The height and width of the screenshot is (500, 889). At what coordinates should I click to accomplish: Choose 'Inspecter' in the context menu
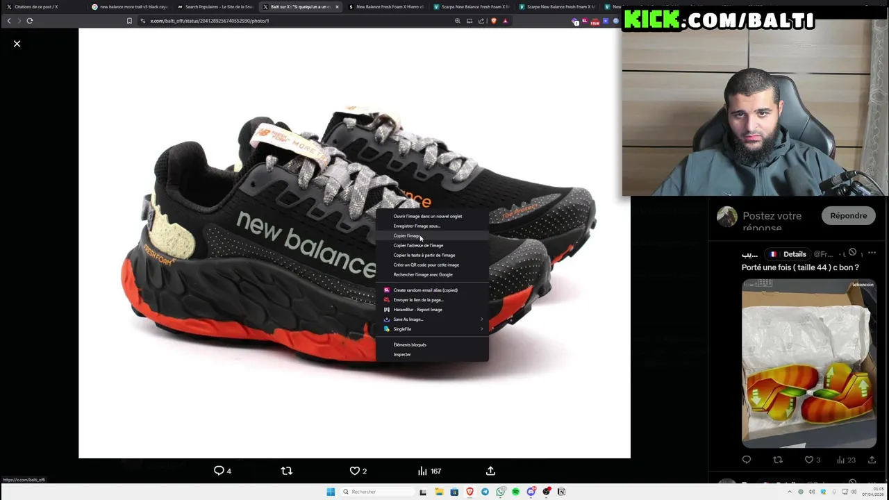pos(432,354)
